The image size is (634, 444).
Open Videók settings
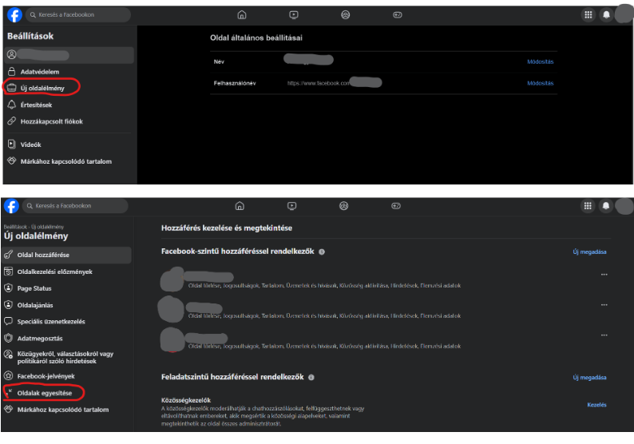pyautogui.click(x=69, y=145)
